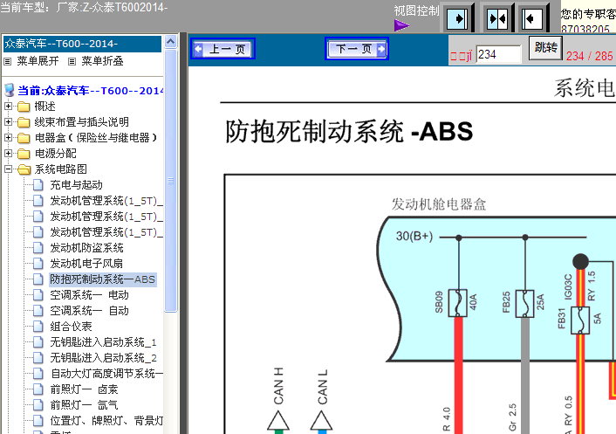Click the 发动机舱电器盒 label
616x434 pixels.
pyautogui.click(x=439, y=204)
